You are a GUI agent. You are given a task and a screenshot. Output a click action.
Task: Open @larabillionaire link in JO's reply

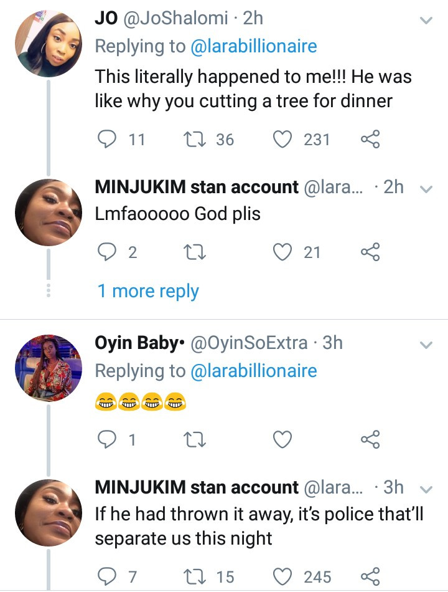[x=254, y=46]
